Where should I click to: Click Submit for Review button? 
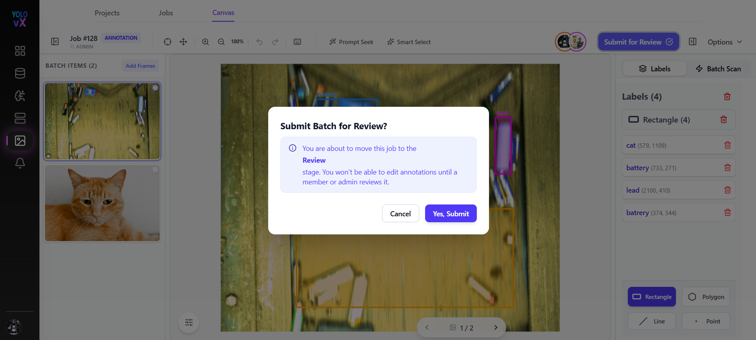pos(638,42)
